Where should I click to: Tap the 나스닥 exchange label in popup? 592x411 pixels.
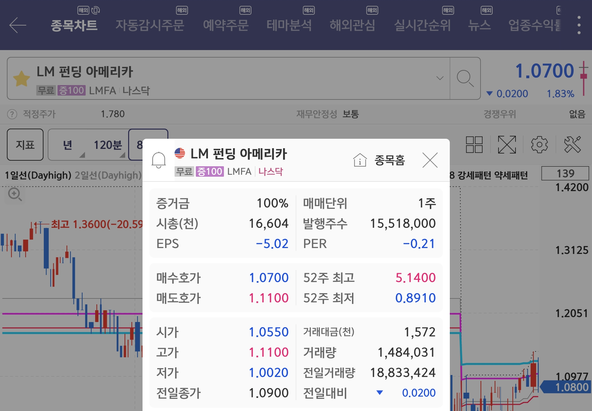tap(271, 171)
